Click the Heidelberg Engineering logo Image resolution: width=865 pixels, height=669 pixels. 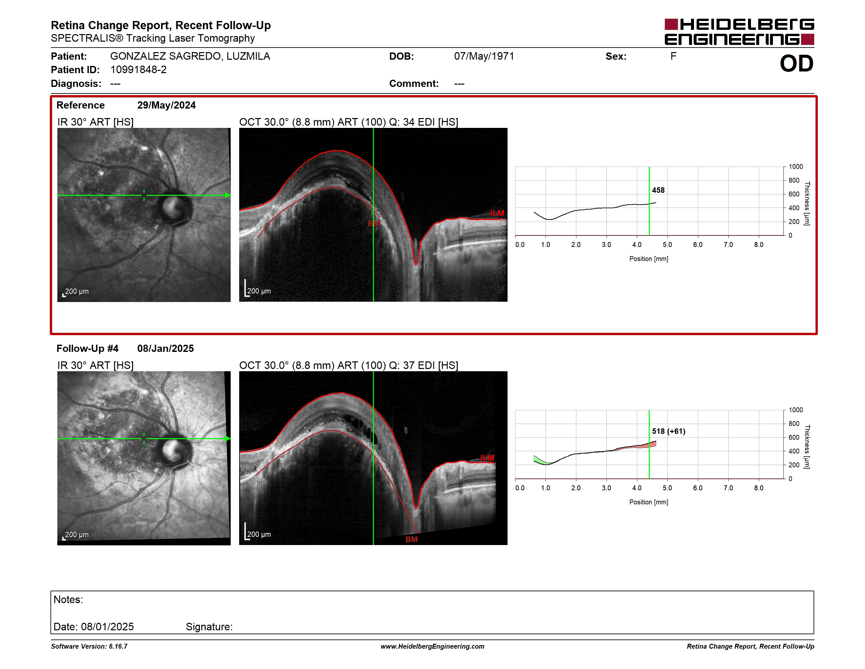[739, 32]
